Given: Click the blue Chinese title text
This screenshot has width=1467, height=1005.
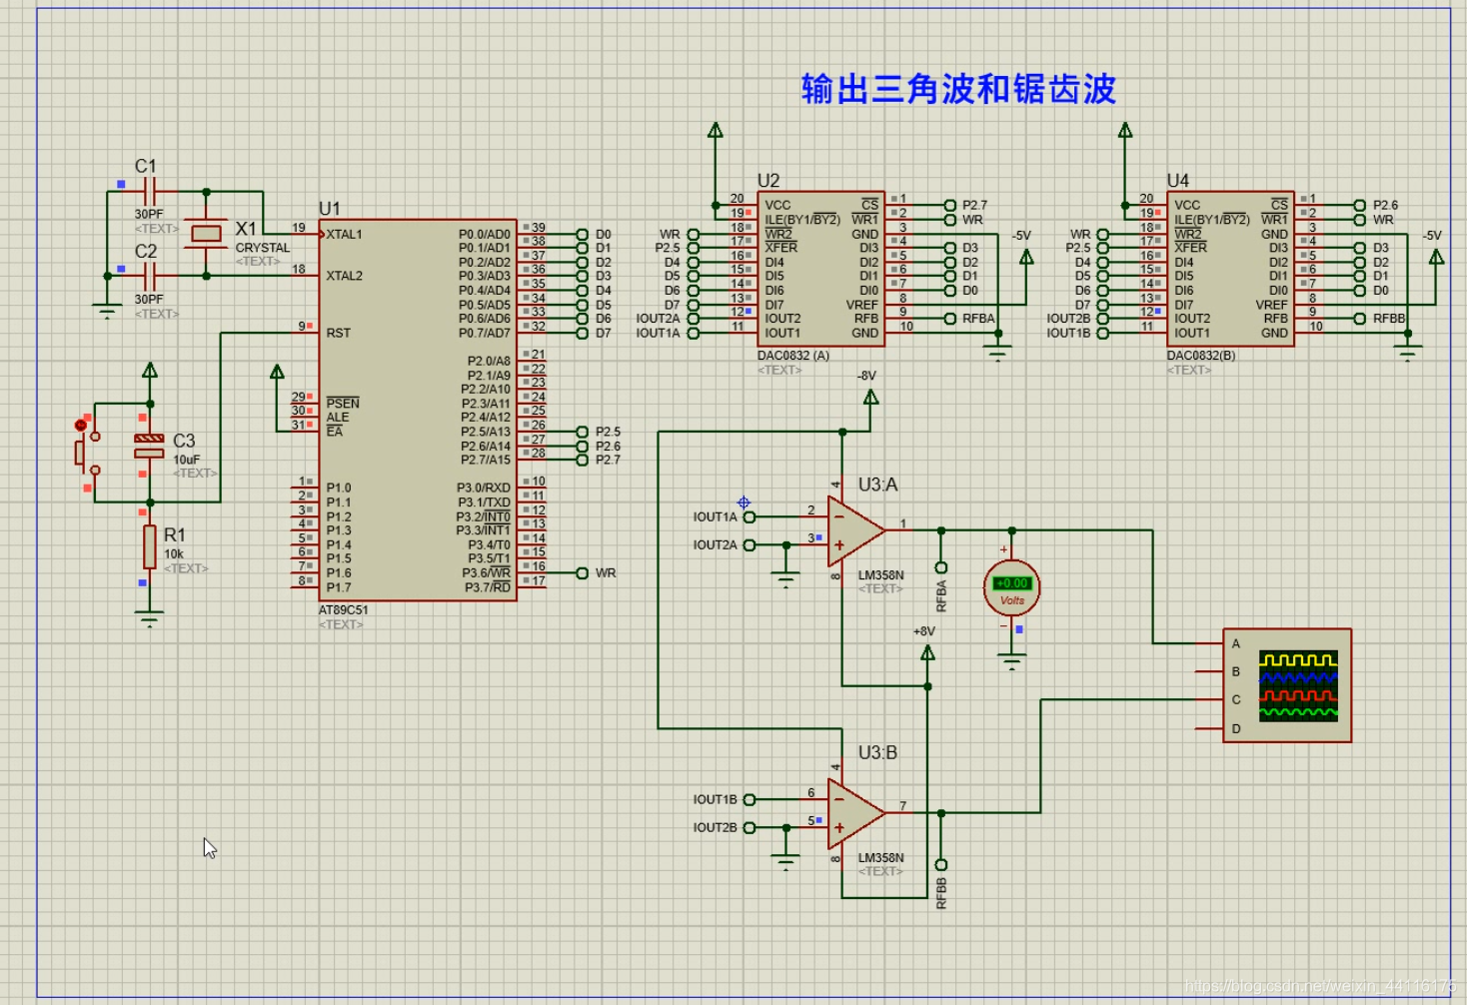Looking at the screenshot, I should (x=958, y=89).
